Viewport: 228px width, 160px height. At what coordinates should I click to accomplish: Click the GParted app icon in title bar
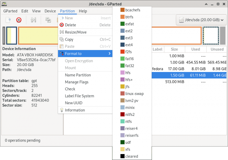pyautogui.click(x=4, y=4)
